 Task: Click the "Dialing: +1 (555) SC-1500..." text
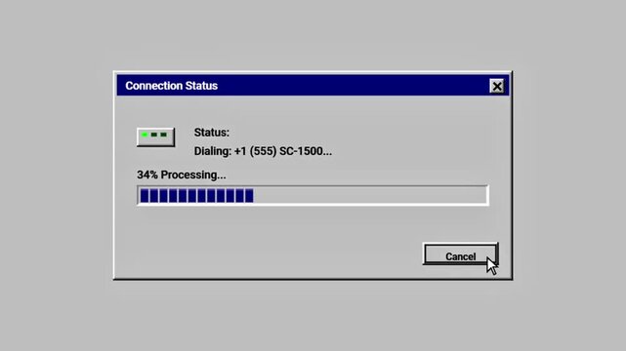[263, 151]
